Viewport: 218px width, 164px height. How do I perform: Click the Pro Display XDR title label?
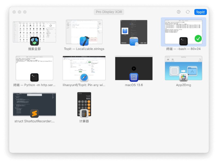point(109,12)
